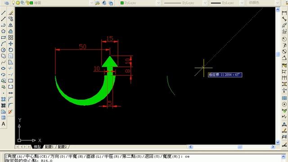Select the Point tool
Screen dimensions: 288x162
(3, 93)
